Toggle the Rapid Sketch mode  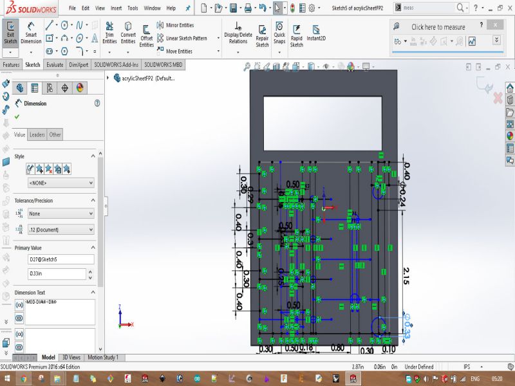coord(296,36)
